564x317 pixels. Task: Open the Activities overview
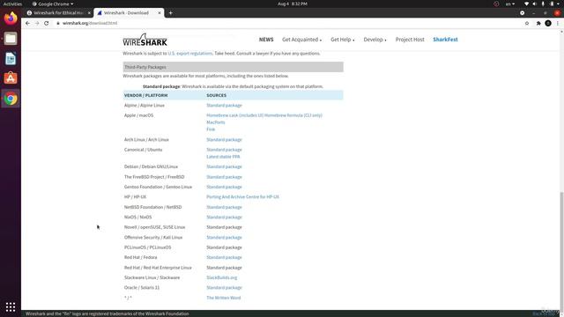pyautogui.click(x=12, y=4)
